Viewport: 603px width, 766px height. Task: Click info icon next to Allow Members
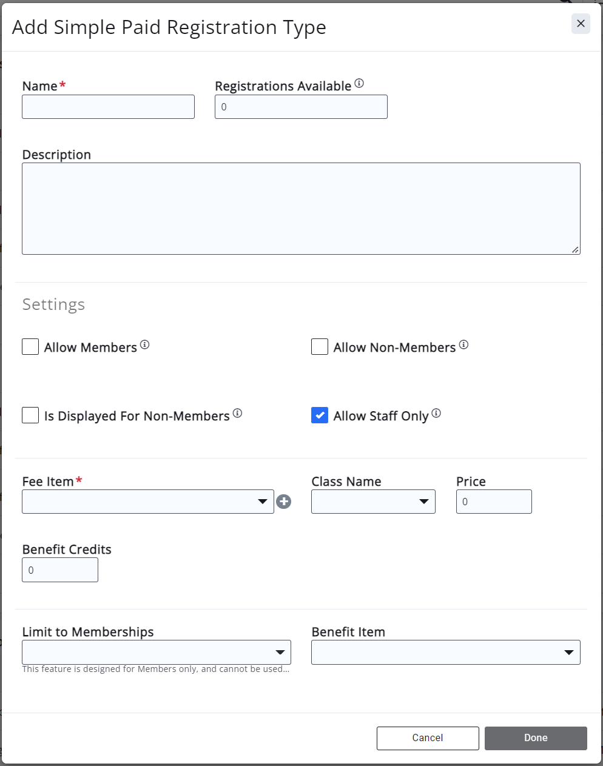pyautogui.click(x=145, y=345)
